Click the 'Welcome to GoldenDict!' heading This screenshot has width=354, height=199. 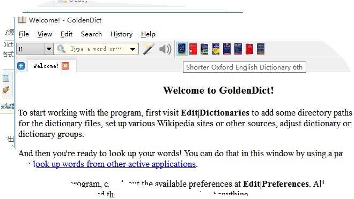[x=218, y=90]
